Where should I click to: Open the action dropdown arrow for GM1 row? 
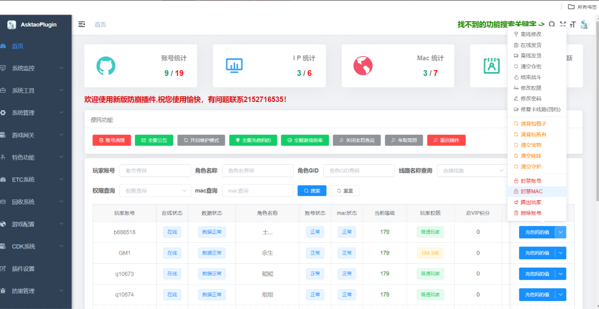[561, 253]
